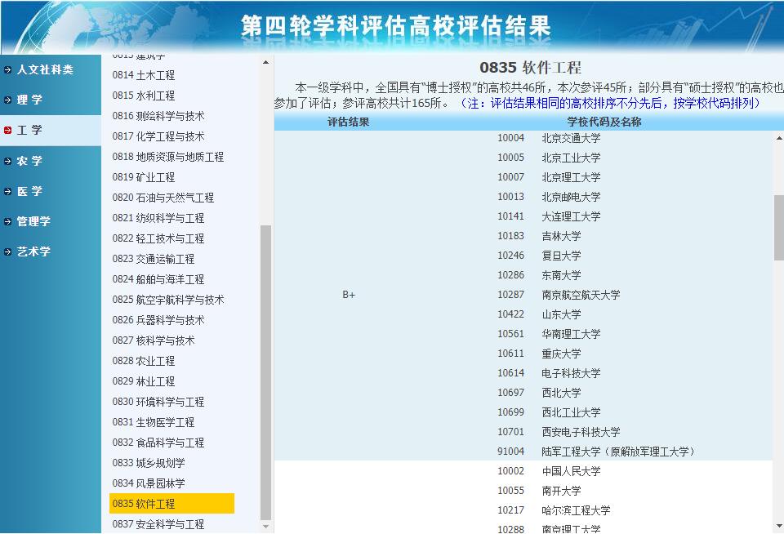784x534 pixels.
Task: Select the 管理学 sidebar menu item
Action: pyautogui.click(x=33, y=221)
